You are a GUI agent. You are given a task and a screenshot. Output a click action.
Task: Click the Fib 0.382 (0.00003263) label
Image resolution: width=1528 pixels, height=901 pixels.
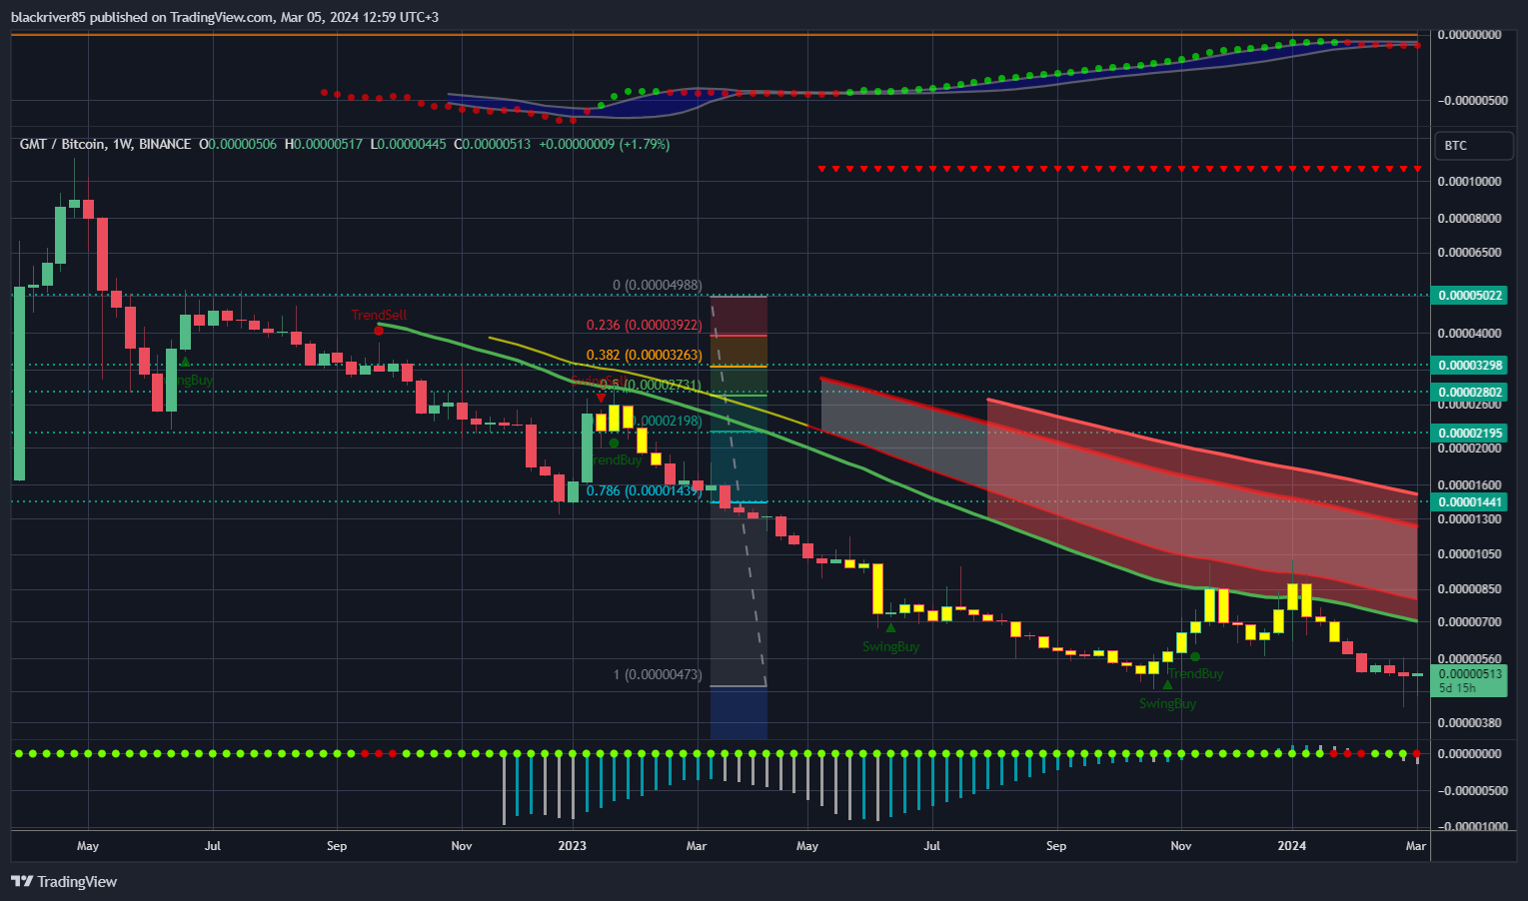644,356
